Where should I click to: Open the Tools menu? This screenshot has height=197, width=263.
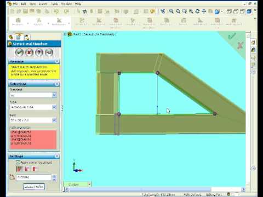[x=54, y=4]
